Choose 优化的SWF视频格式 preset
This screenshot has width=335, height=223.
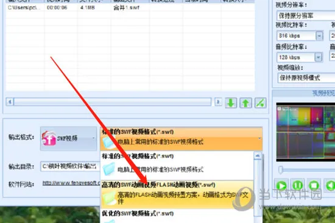177,216
